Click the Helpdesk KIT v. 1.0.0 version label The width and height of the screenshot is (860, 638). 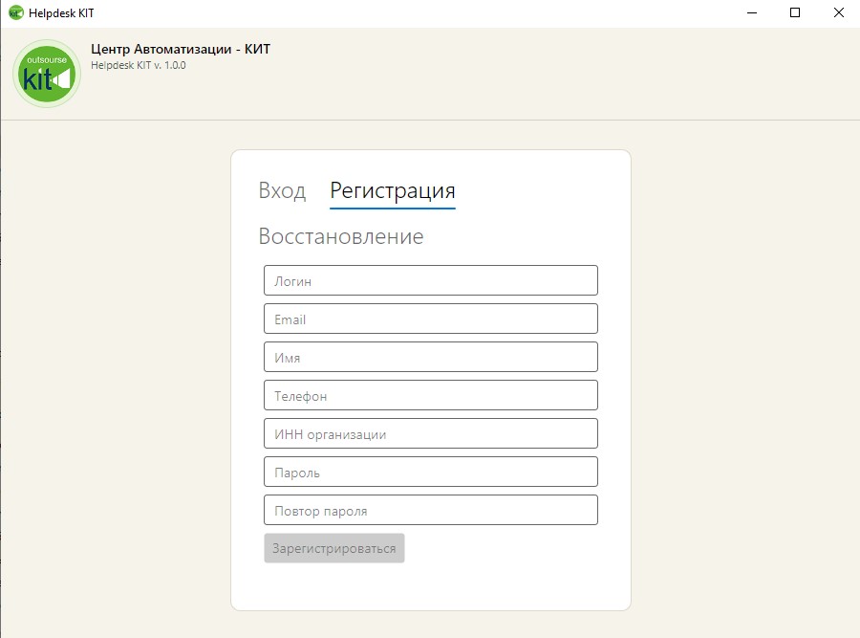[138, 65]
